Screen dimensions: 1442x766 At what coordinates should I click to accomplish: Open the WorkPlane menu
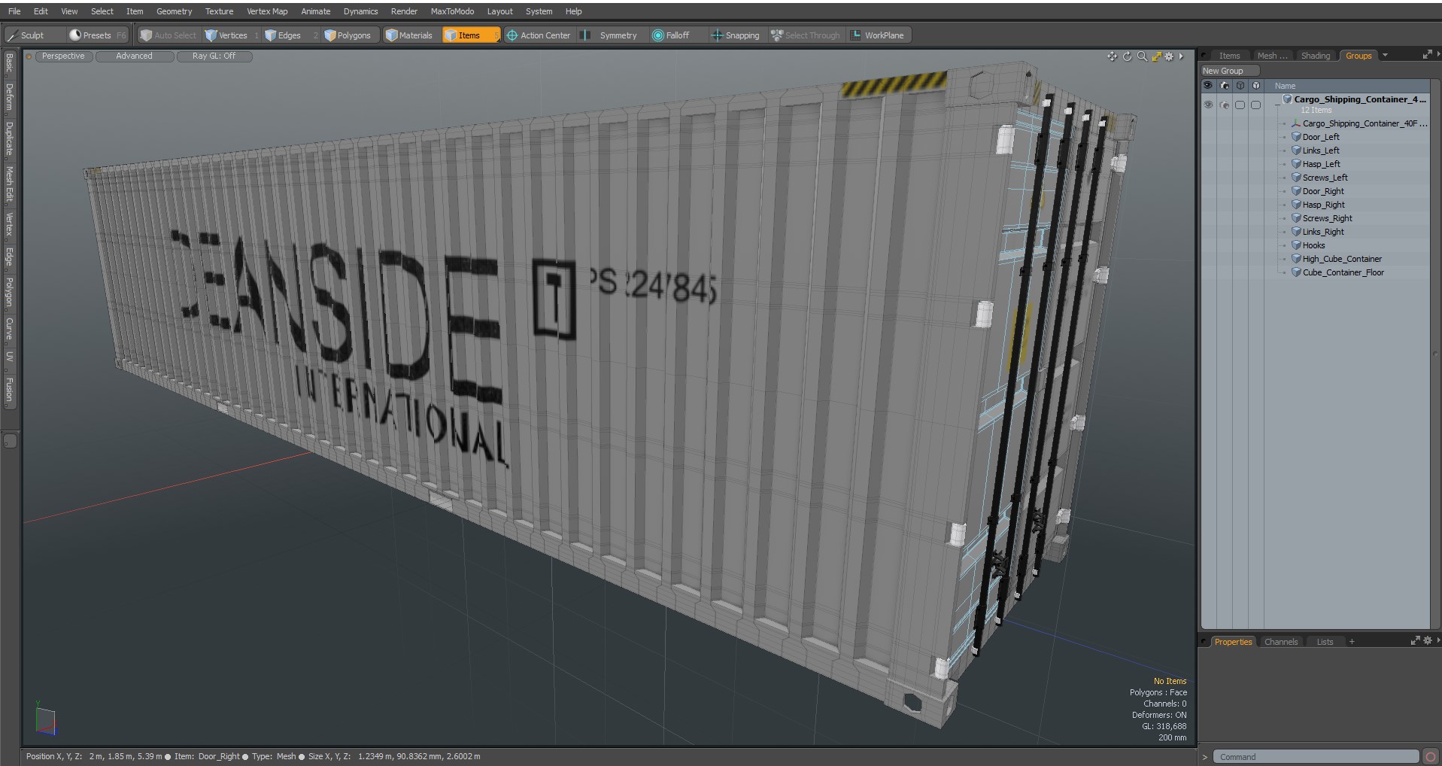coord(878,35)
